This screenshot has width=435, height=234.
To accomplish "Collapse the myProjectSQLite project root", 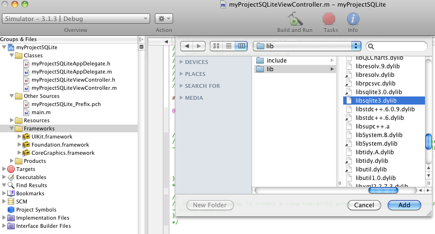I will coord(4,47).
